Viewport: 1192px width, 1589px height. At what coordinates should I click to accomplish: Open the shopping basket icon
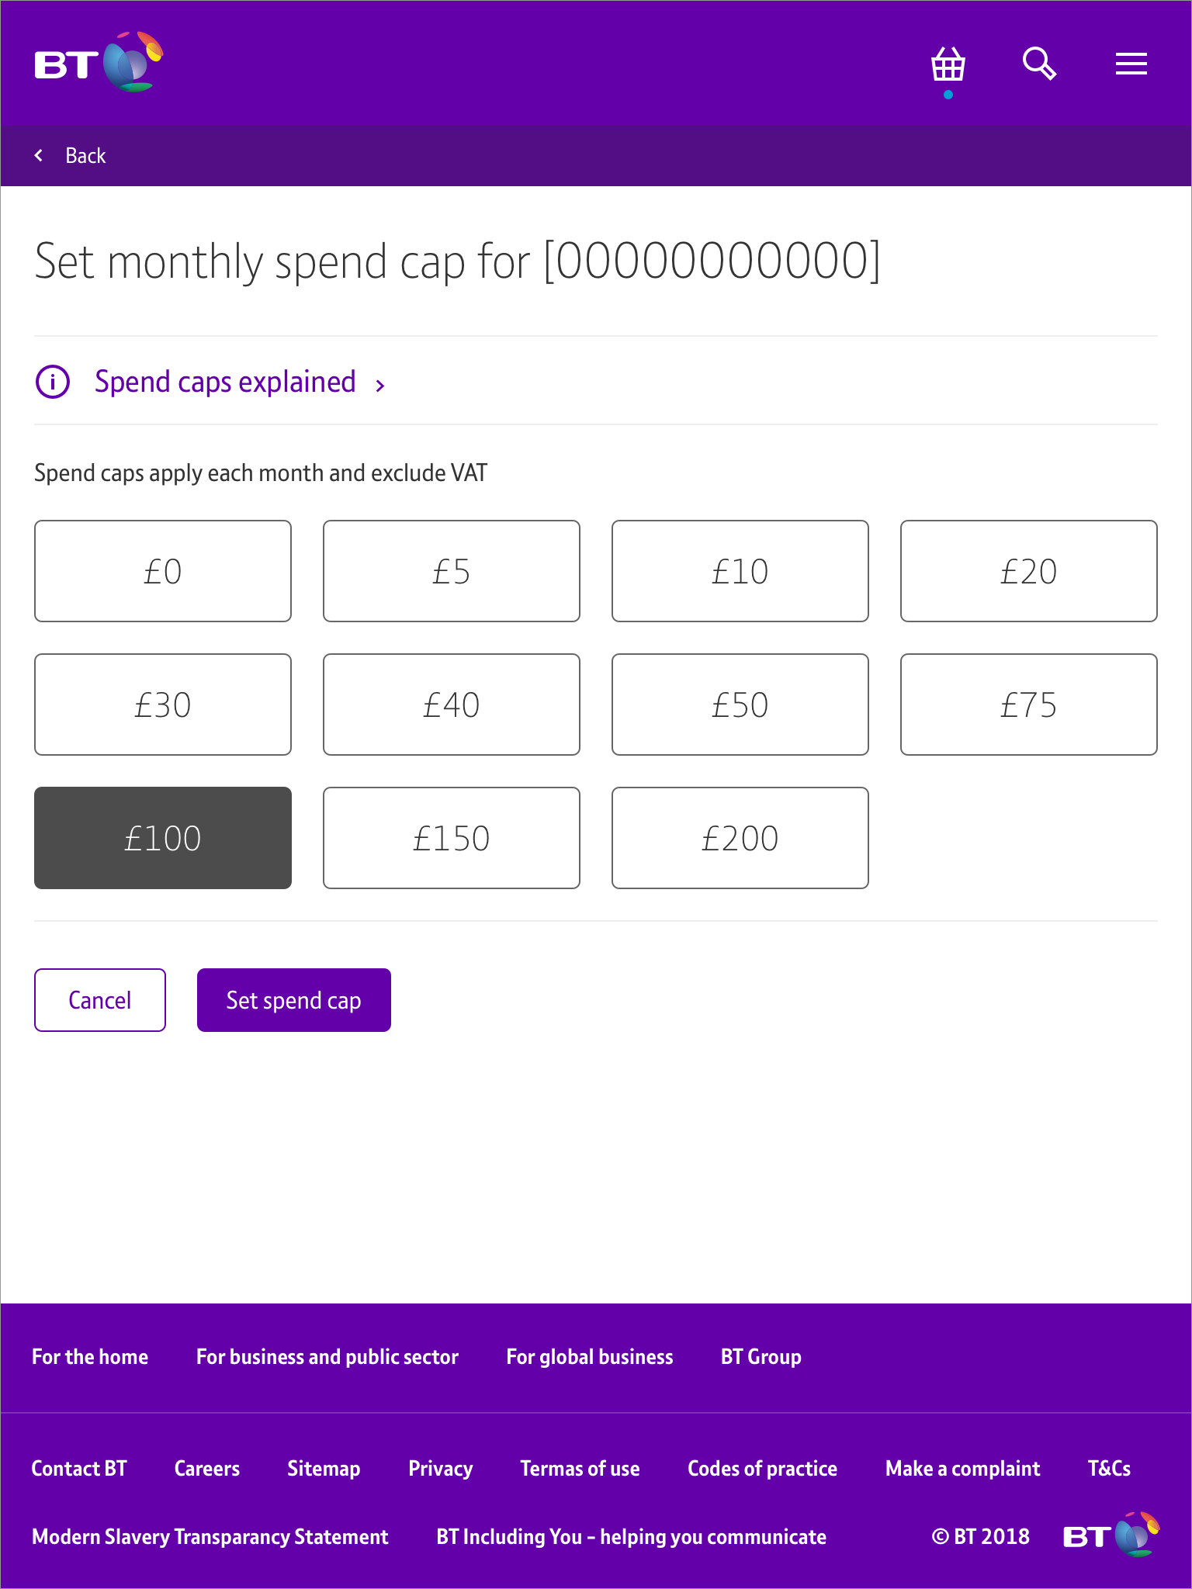tap(948, 65)
